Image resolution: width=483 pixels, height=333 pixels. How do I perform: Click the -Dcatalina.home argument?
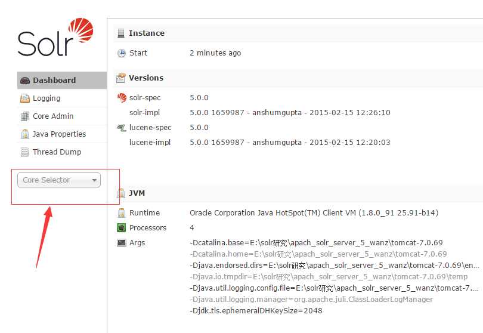pyautogui.click(x=318, y=254)
